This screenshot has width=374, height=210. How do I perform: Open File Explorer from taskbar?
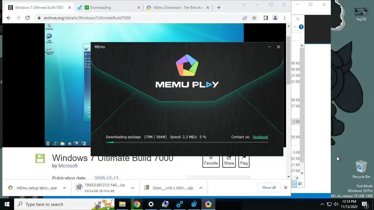coord(122,204)
